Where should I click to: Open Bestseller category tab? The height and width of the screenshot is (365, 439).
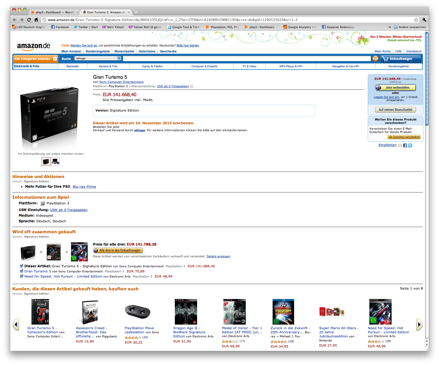click(x=73, y=66)
